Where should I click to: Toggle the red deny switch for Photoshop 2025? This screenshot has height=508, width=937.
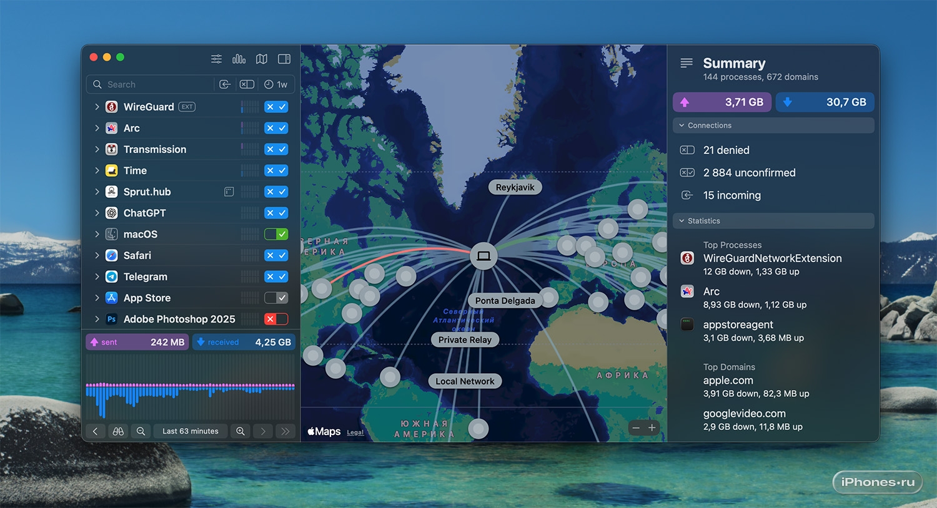click(x=276, y=319)
